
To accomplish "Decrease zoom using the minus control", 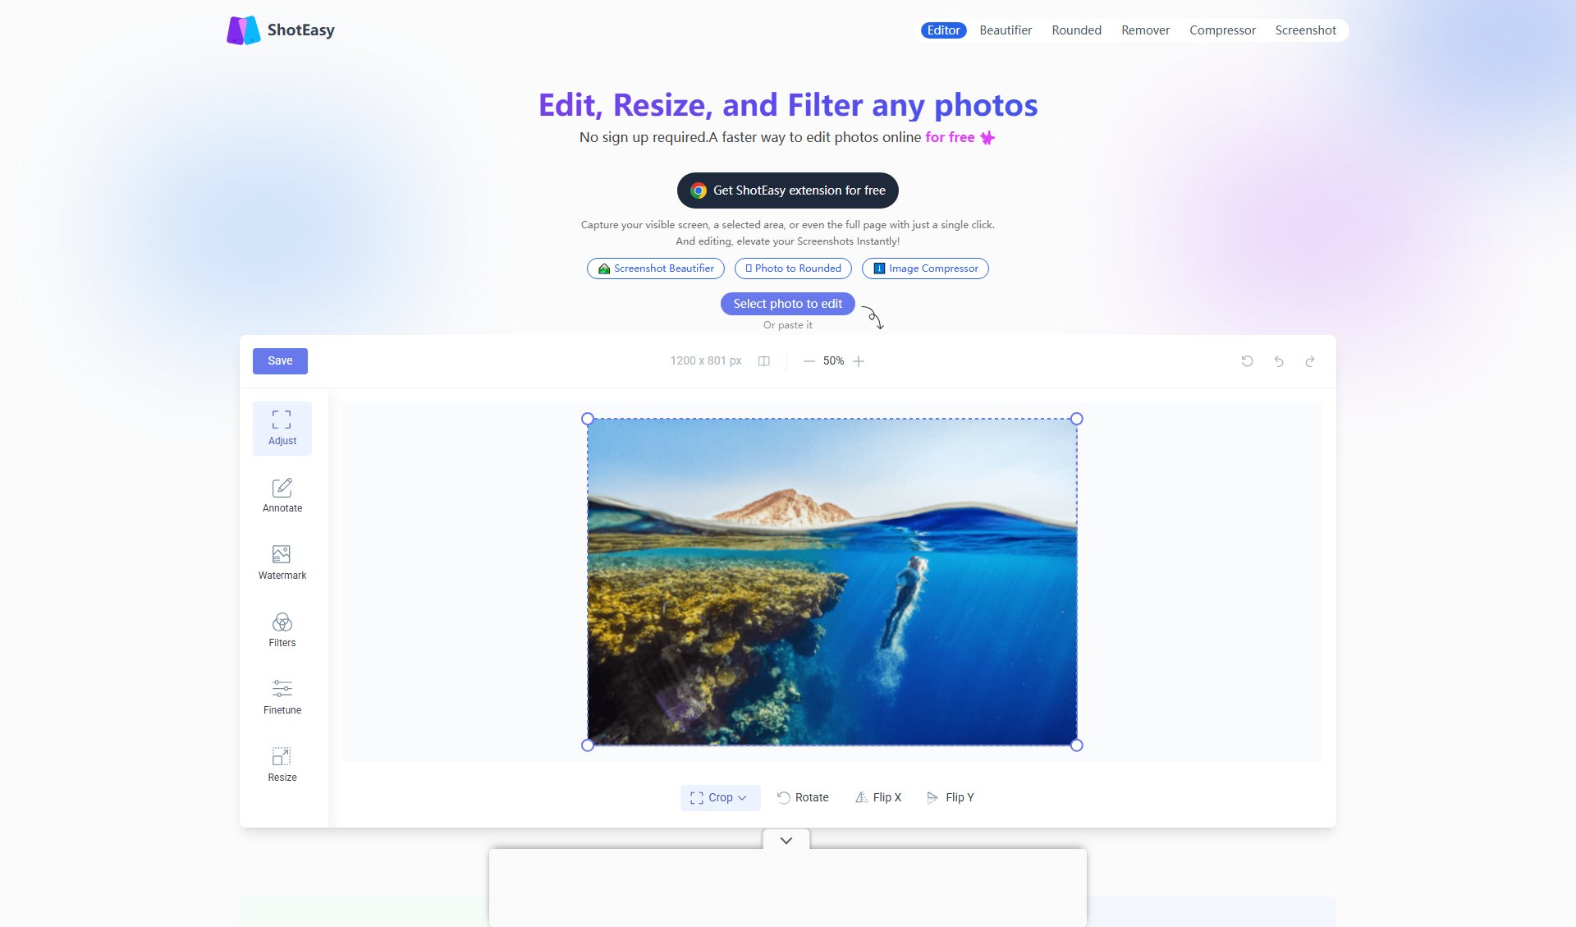I will point(808,360).
